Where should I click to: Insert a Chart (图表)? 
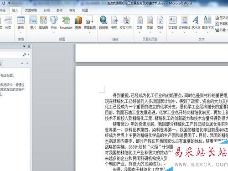(78, 23)
